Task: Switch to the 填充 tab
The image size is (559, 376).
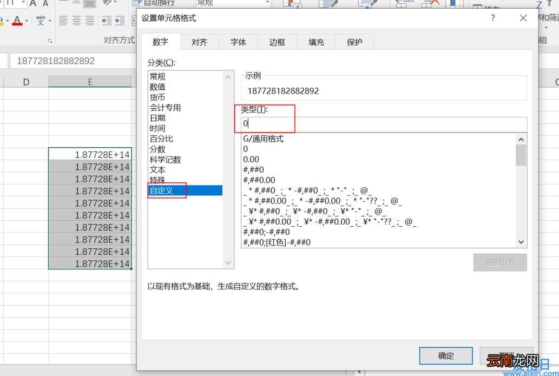Action: point(316,42)
